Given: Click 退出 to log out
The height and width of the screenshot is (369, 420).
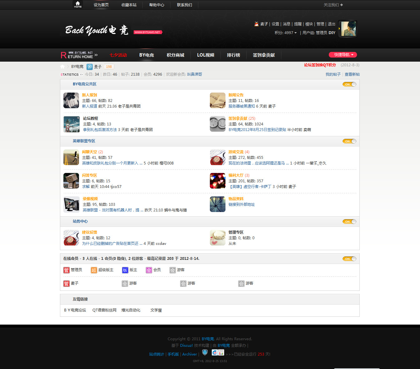Looking at the screenshot, I should pos(332,24).
